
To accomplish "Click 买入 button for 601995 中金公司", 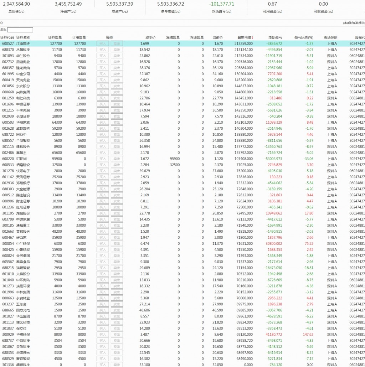I will [103, 74].
